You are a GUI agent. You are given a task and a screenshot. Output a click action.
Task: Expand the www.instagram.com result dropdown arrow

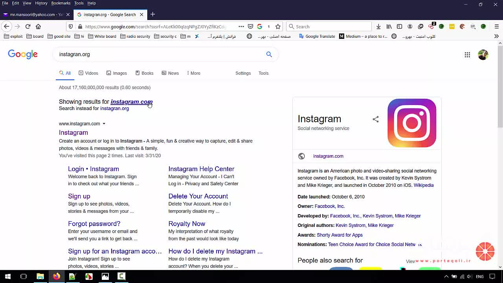click(x=104, y=123)
